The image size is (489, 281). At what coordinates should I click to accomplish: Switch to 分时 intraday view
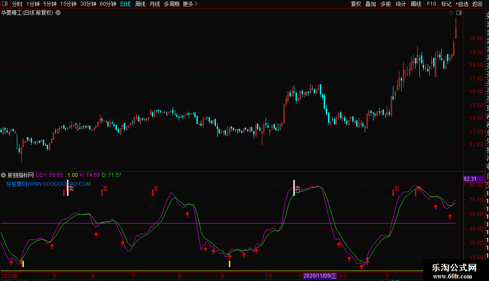click(17, 4)
